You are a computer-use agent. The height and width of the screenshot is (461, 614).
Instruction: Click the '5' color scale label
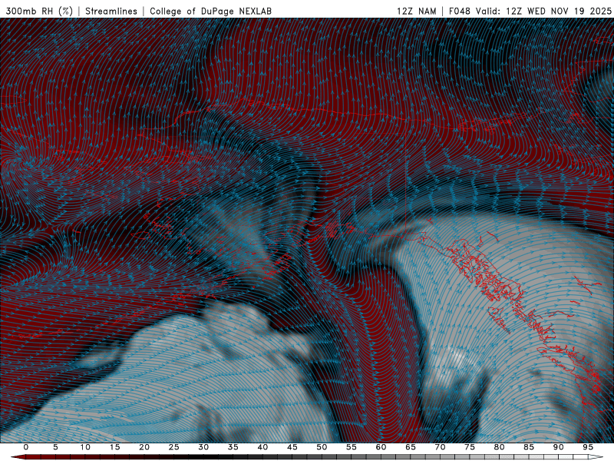pyautogui.click(x=55, y=447)
